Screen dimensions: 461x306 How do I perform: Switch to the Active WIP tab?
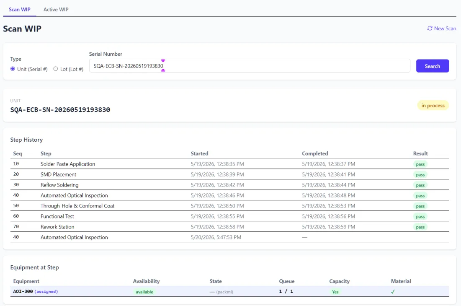tap(56, 9)
